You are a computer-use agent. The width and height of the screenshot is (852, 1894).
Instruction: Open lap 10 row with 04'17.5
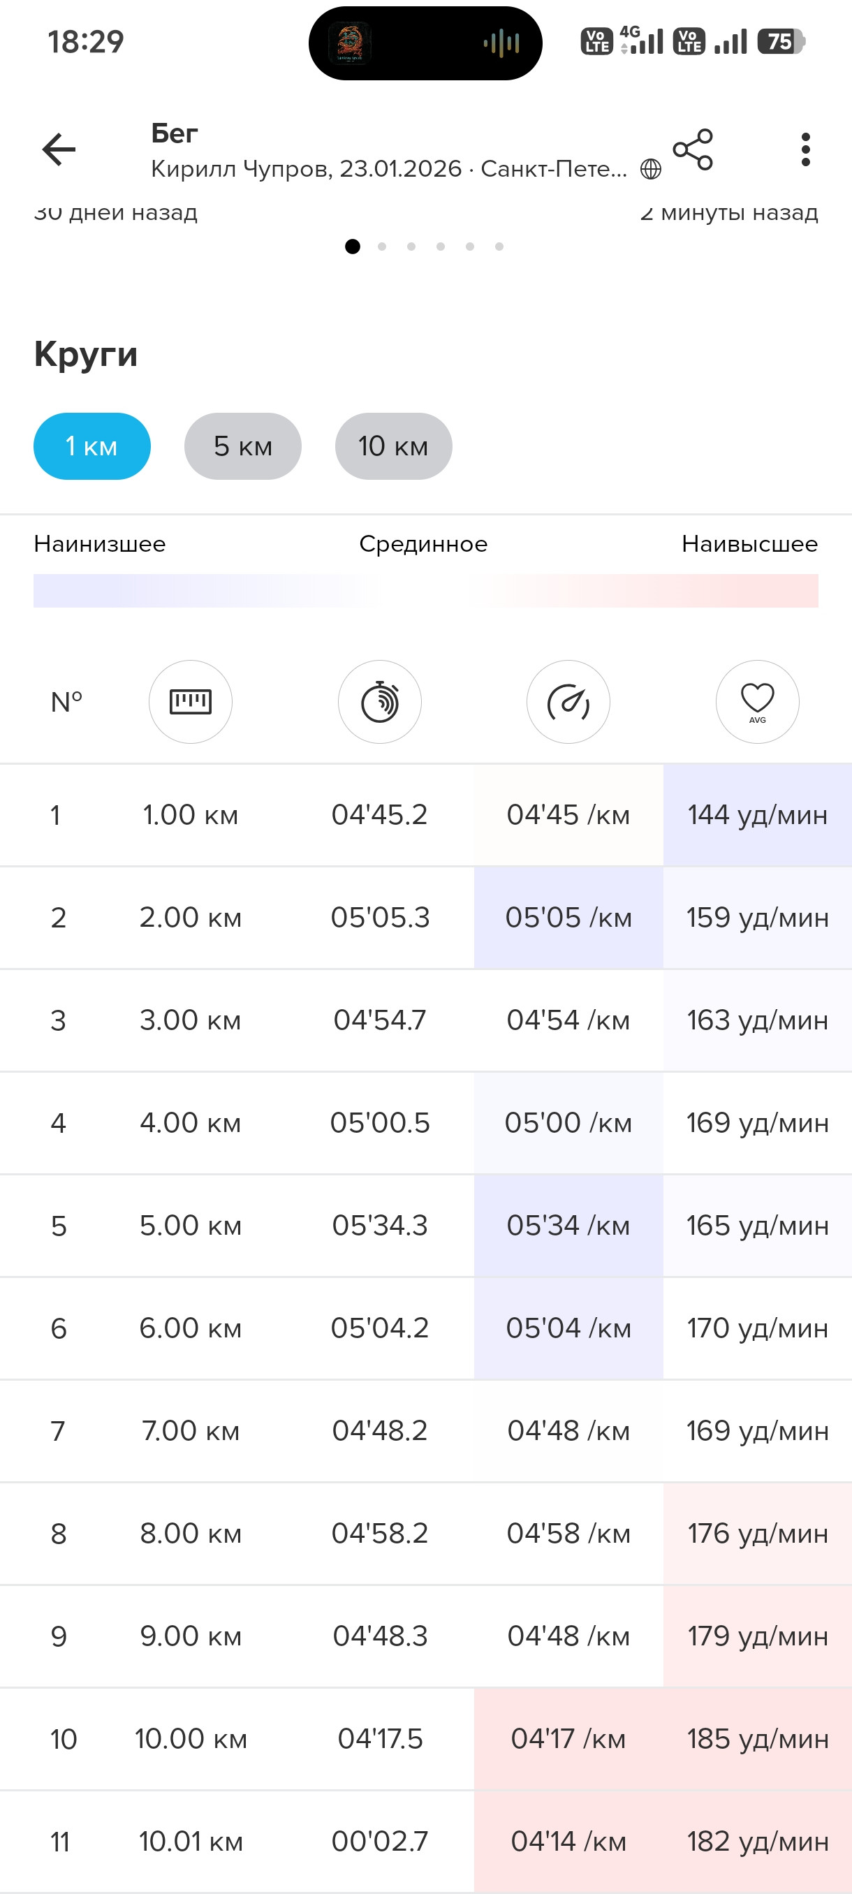pyautogui.click(x=425, y=1739)
